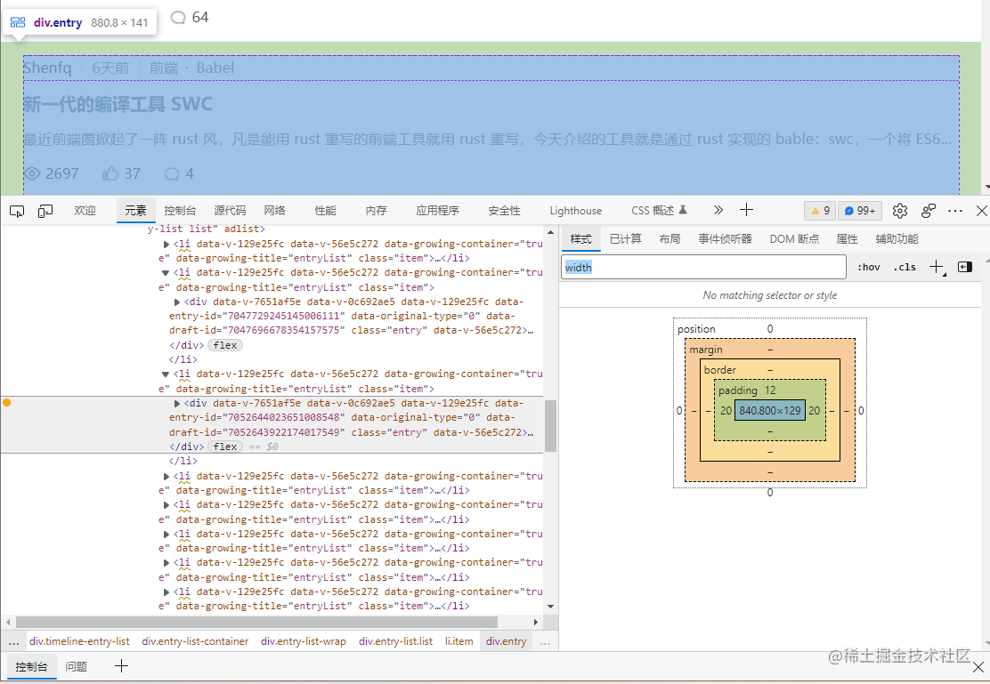Viewport: 990px width, 684px height.
Task: Click the 4 comments bubble icon
Action: (x=171, y=173)
